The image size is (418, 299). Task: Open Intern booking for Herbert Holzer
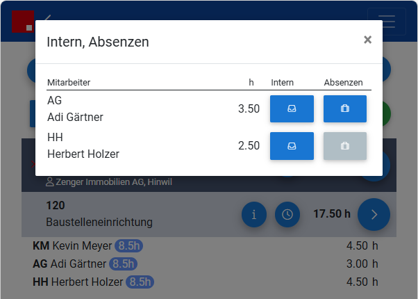[292, 146]
